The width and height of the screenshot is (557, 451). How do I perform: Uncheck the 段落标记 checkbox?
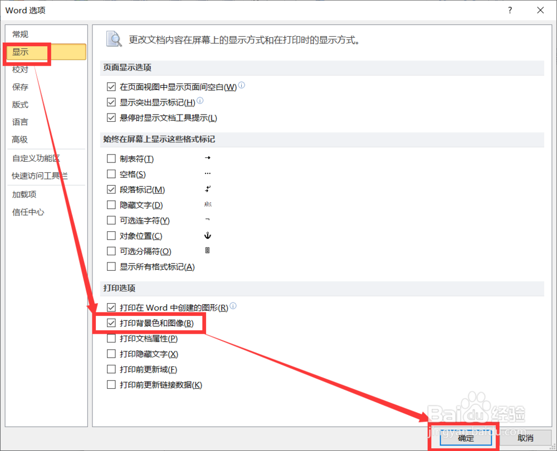(x=111, y=189)
